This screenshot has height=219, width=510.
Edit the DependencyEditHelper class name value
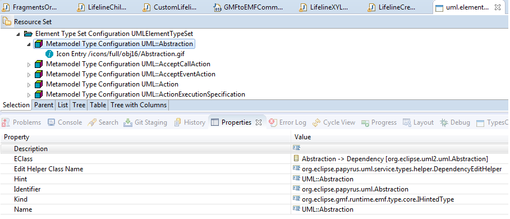402,169
